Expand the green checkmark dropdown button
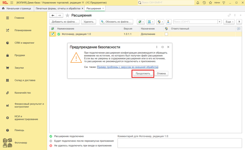Image resolution: width=245 pixels, height=150 pixels. click(140, 22)
